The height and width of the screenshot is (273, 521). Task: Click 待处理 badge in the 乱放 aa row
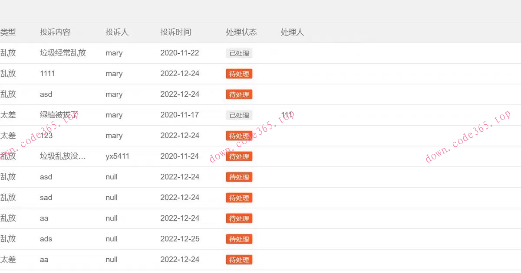239,218
